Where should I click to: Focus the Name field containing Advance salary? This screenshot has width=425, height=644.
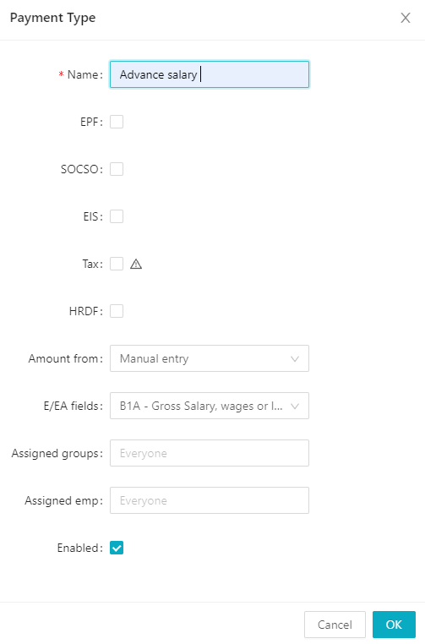(x=210, y=74)
